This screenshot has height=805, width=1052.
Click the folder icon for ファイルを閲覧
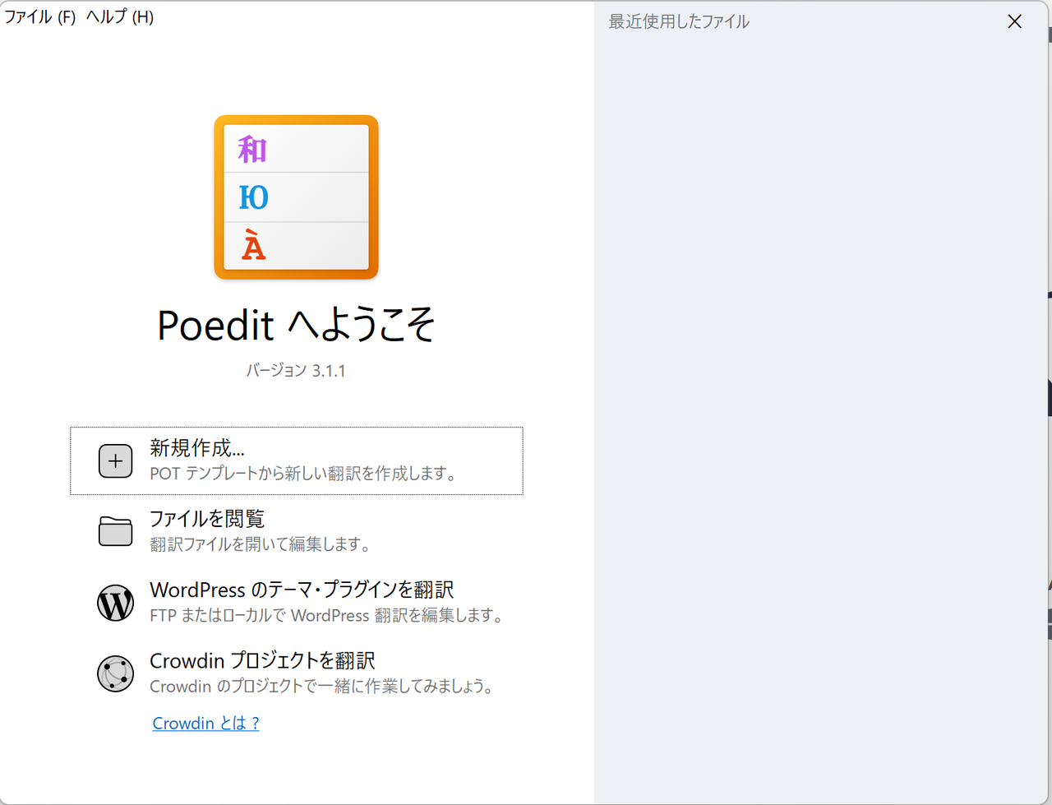pyautogui.click(x=116, y=532)
